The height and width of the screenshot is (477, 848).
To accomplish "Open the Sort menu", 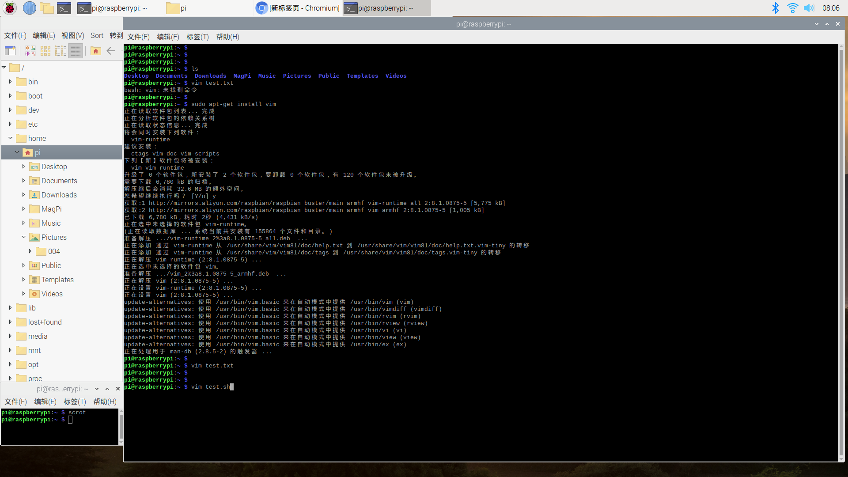I will click(x=97, y=36).
